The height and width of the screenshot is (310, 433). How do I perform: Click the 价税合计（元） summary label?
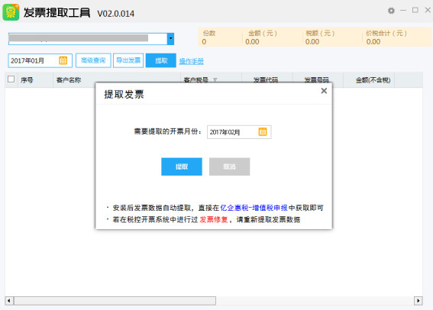pyautogui.click(x=386, y=34)
